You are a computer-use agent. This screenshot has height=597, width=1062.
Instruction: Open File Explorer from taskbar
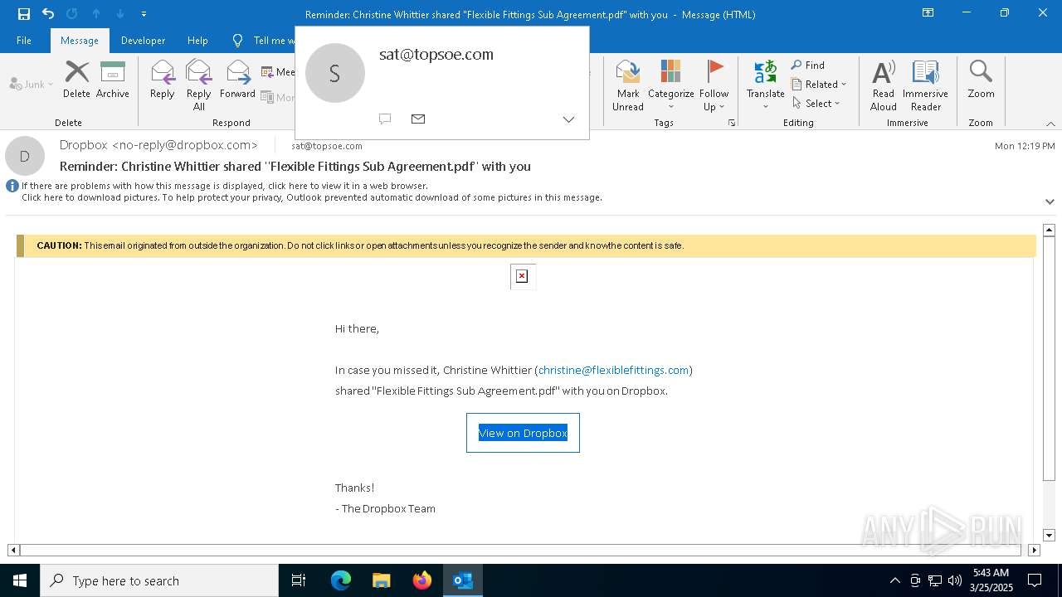[382, 580]
